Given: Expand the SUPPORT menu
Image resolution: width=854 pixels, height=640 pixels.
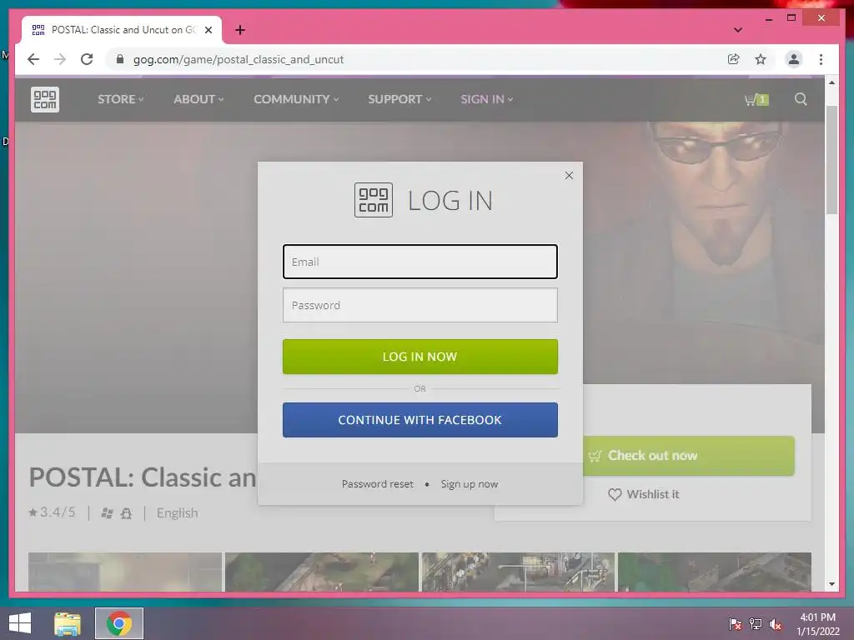Looking at the screenshot, I should point(399,99).
